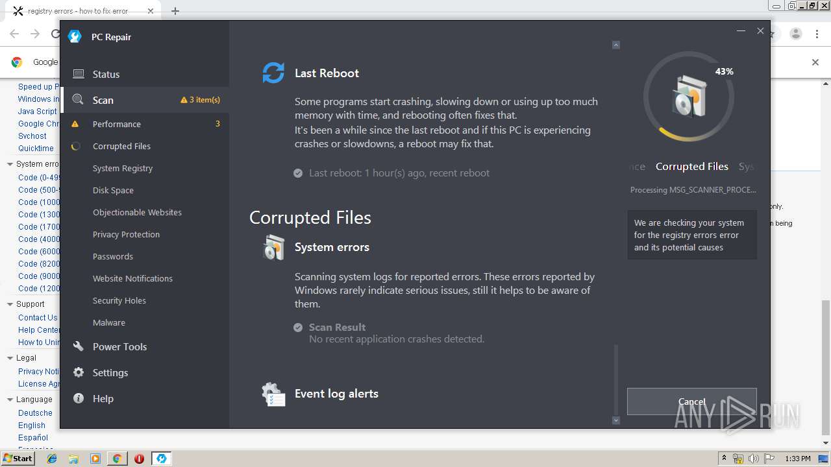Open the Settings section
Screen dimensions: 831x467
pos(145,372)
